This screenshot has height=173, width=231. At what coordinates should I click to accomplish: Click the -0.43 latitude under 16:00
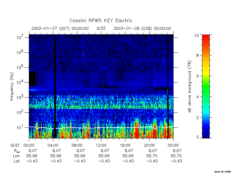tap(128, 161)
